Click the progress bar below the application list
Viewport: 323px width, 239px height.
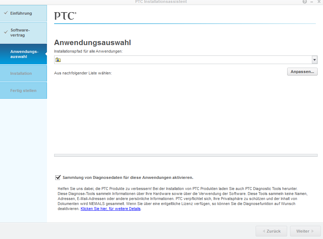[186, 155]
